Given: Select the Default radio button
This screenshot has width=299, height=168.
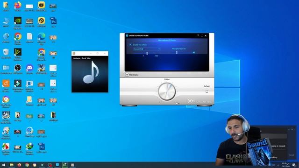Looking at the screenshot, I should 206,91.
